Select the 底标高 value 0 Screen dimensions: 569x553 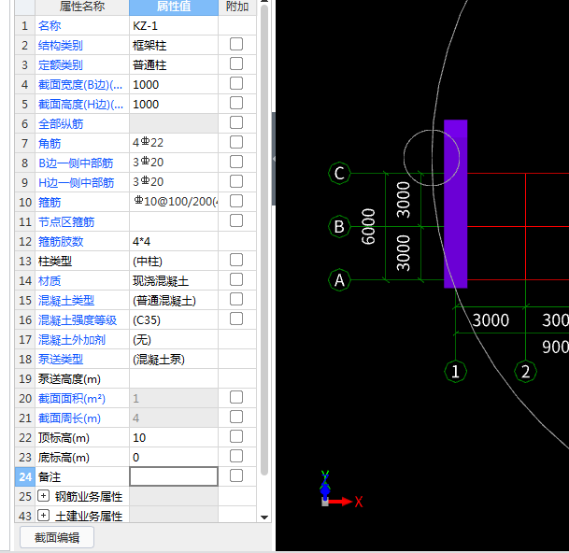click(x=174, y=457)
